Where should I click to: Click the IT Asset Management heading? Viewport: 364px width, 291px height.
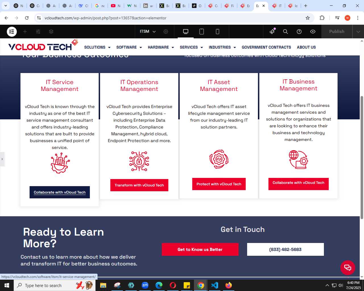[x=219, y=86]
